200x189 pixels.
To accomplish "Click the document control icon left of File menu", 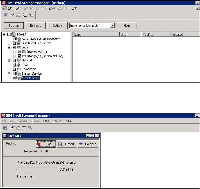I will point(4,8).
